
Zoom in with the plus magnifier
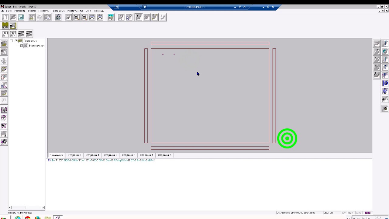(76, 17)
